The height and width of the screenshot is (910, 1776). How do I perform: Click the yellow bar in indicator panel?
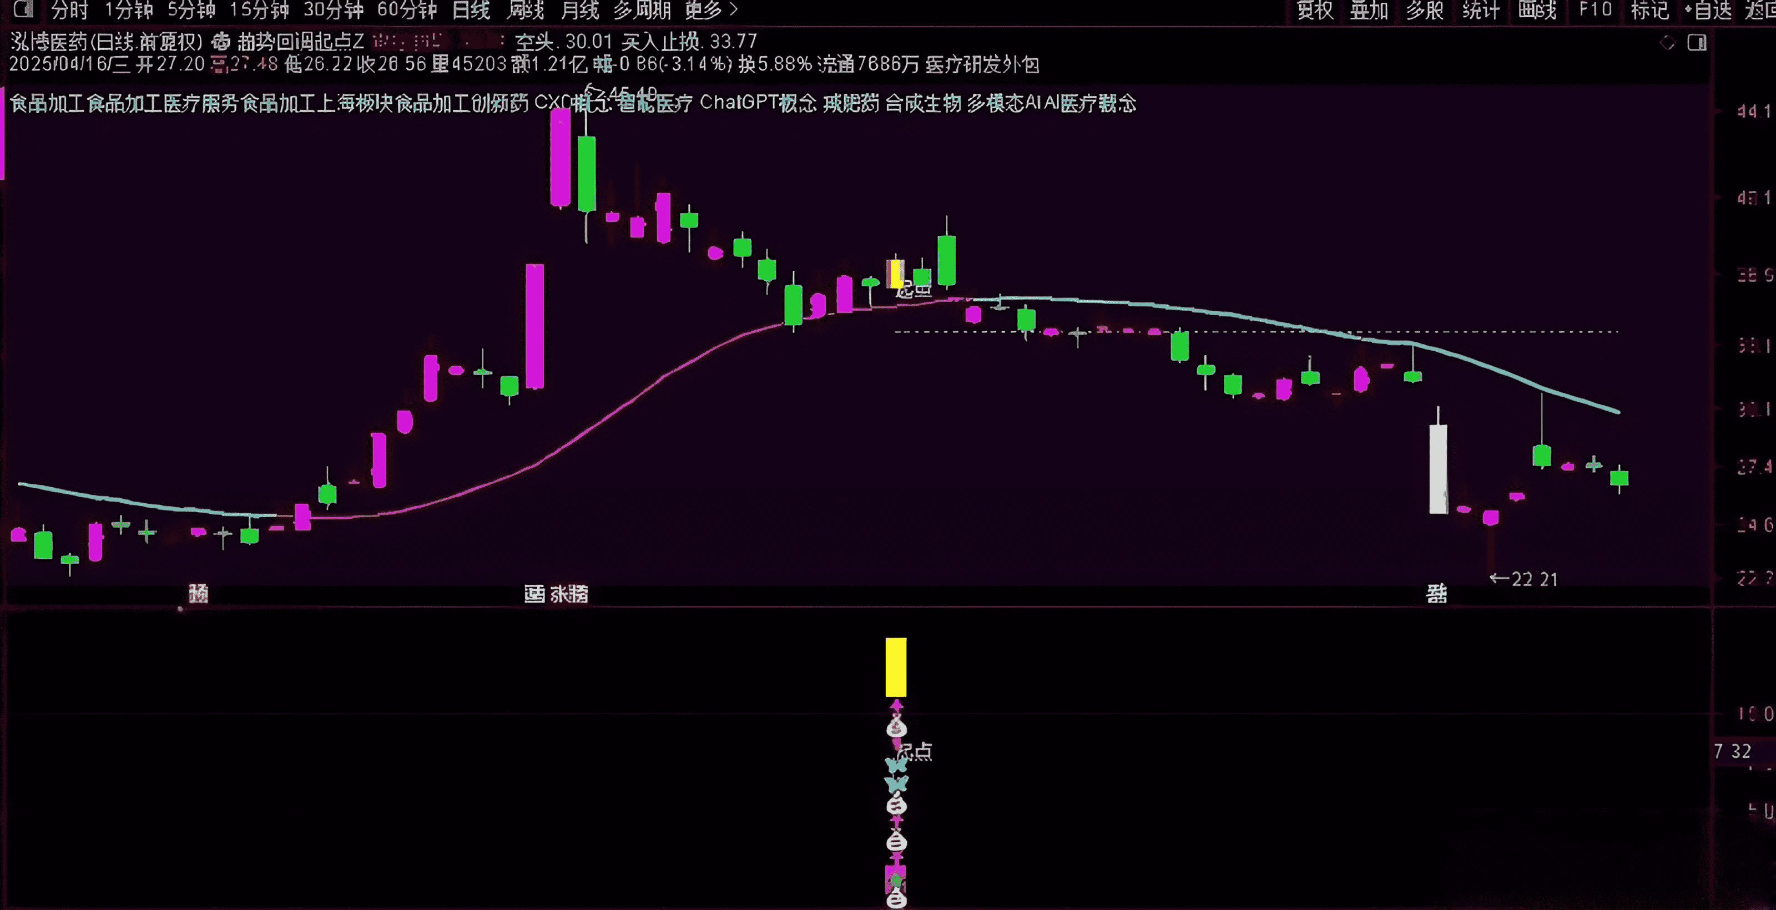(896, 666)
